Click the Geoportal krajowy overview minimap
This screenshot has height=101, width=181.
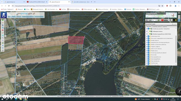pos(161,15)
